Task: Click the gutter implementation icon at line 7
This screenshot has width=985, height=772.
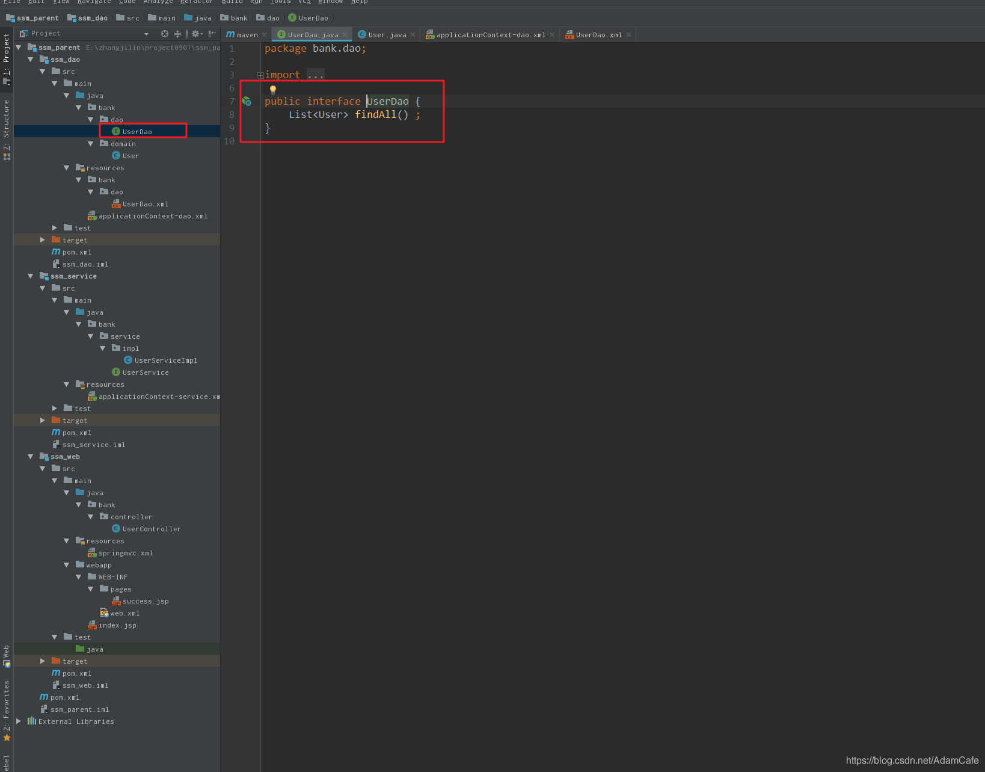Action: pos(247,101)
